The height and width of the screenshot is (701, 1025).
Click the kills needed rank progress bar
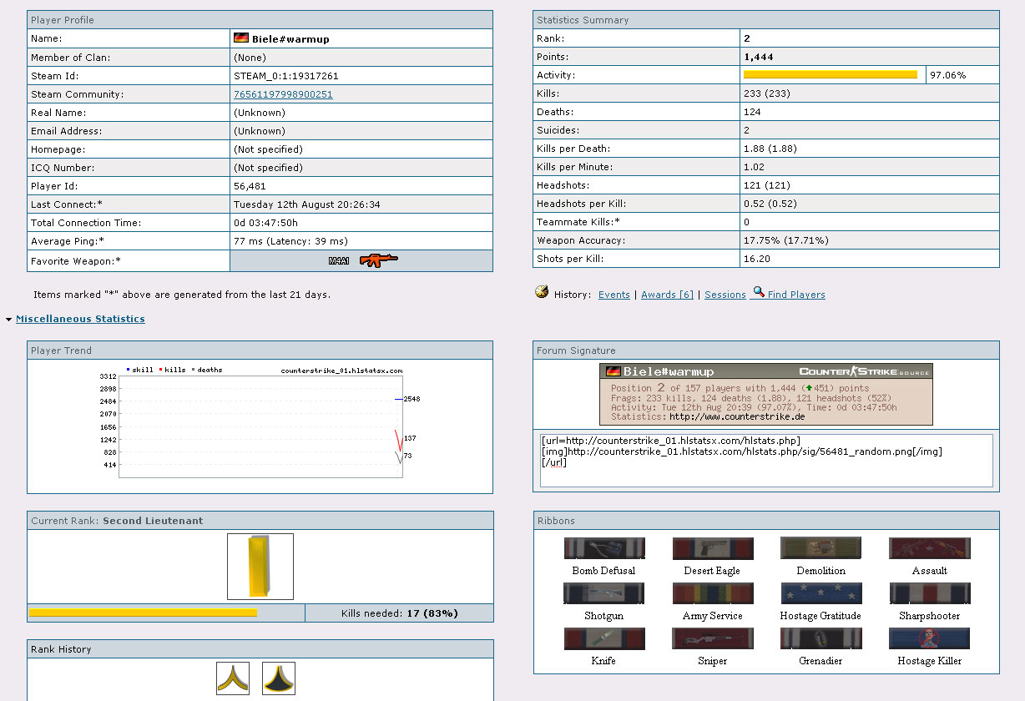click(x=143, y=613)
